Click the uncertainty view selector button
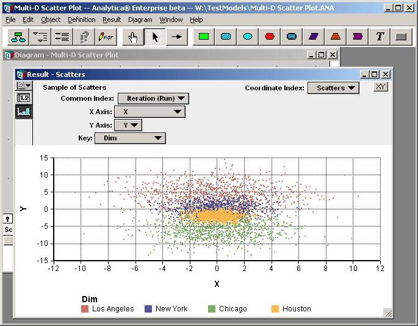The image size is (418, 326). click(24, 85)
